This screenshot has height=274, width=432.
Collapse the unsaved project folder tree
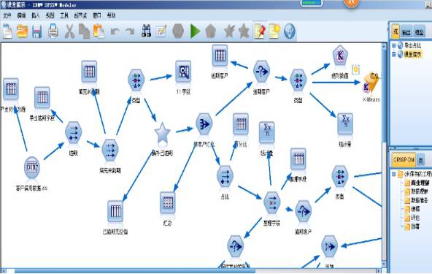pyautogui.click(x=394, y=174)
